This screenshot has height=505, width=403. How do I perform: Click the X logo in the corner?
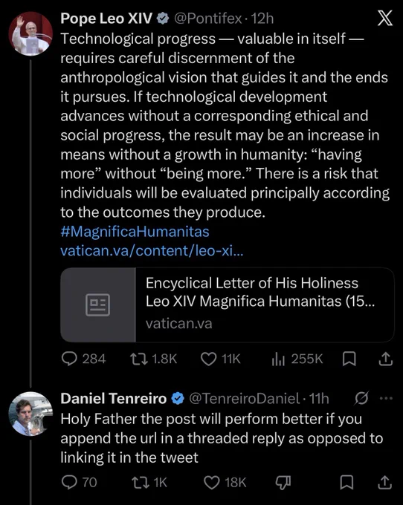(x=385, y=18)
